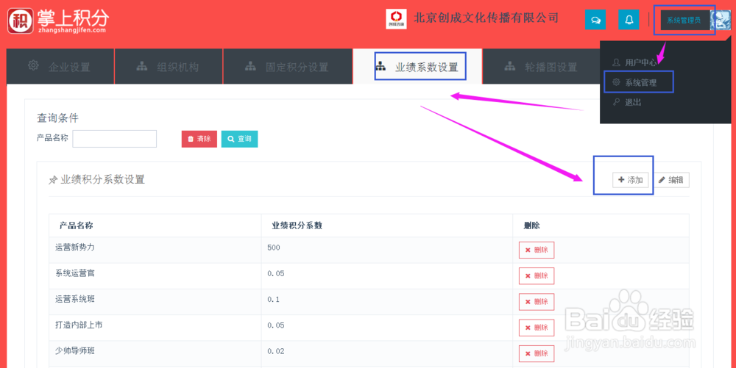
Task: Switch to the 组织机构 tab
Action: point(169,67)
